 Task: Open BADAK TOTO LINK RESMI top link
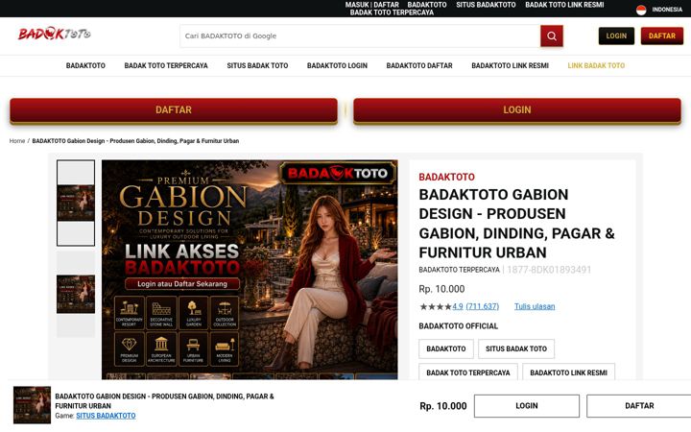tap(564, 5)
